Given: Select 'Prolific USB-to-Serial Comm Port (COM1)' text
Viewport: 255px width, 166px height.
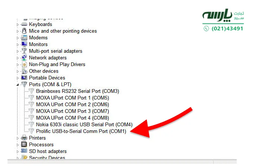Looking at the screenshot, I should click(81, 131).
